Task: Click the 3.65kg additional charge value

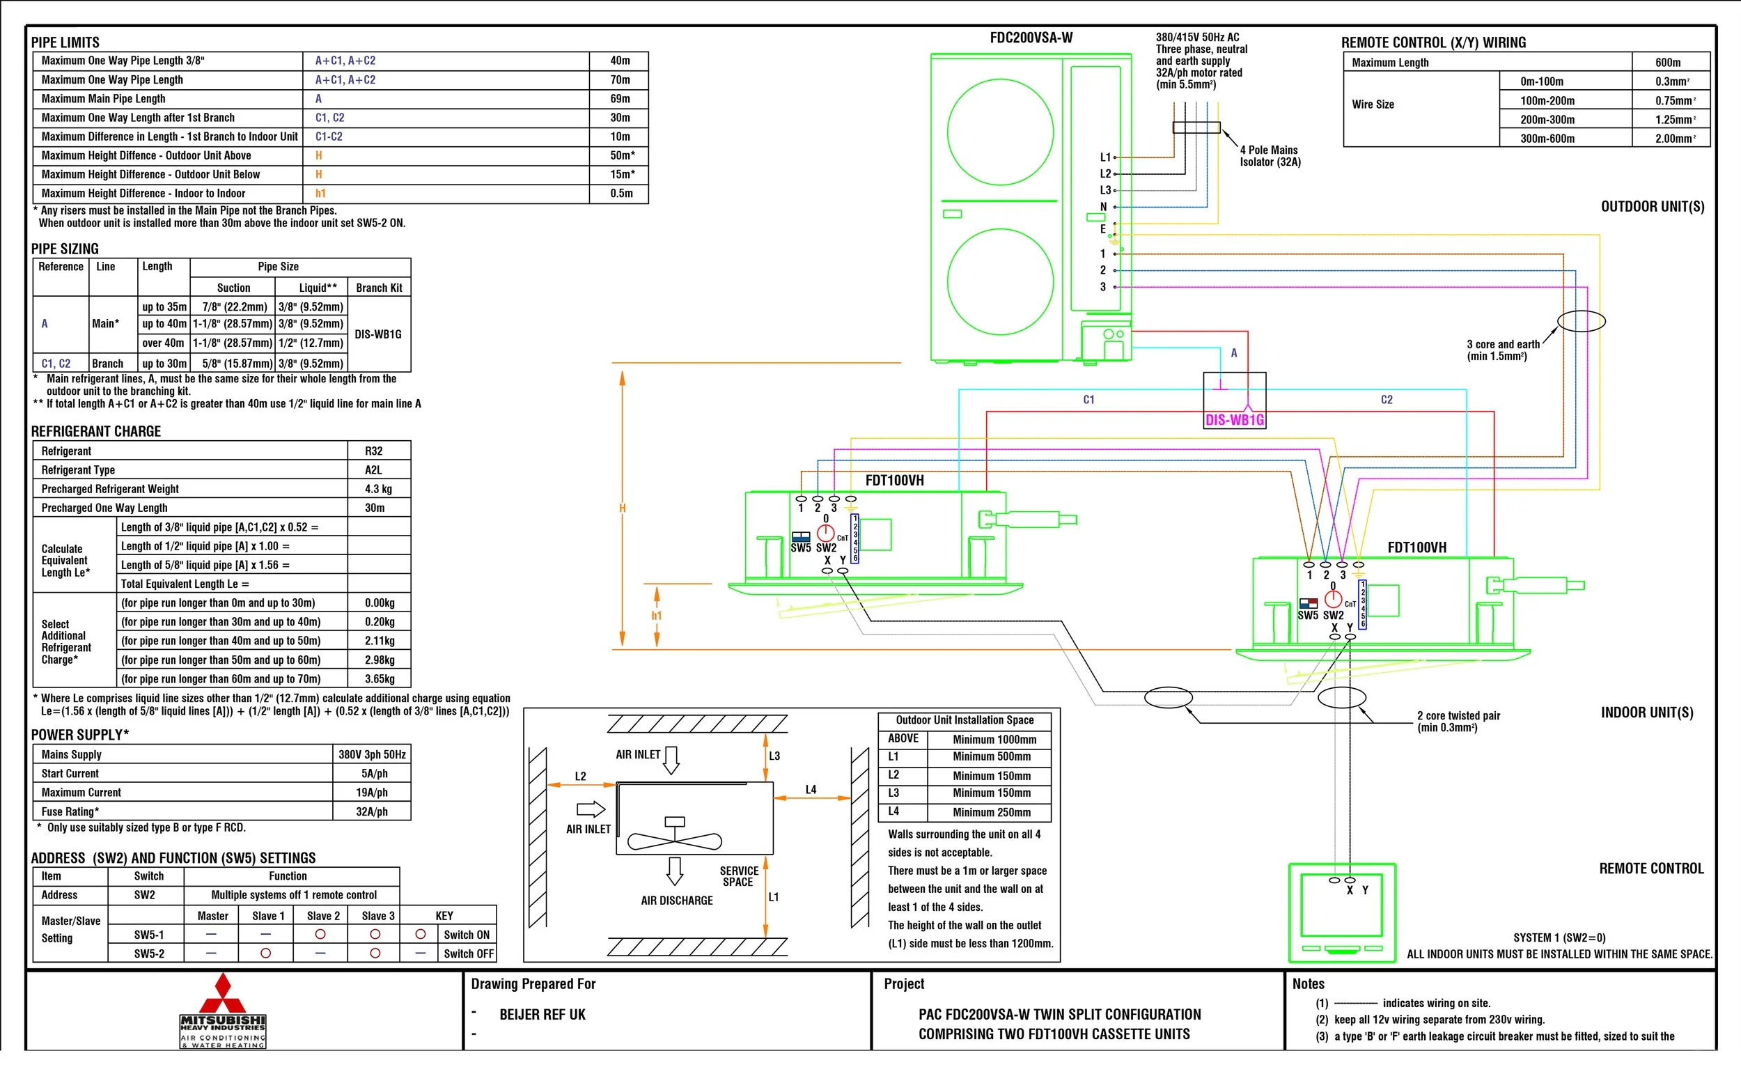Action: [379, 679]
